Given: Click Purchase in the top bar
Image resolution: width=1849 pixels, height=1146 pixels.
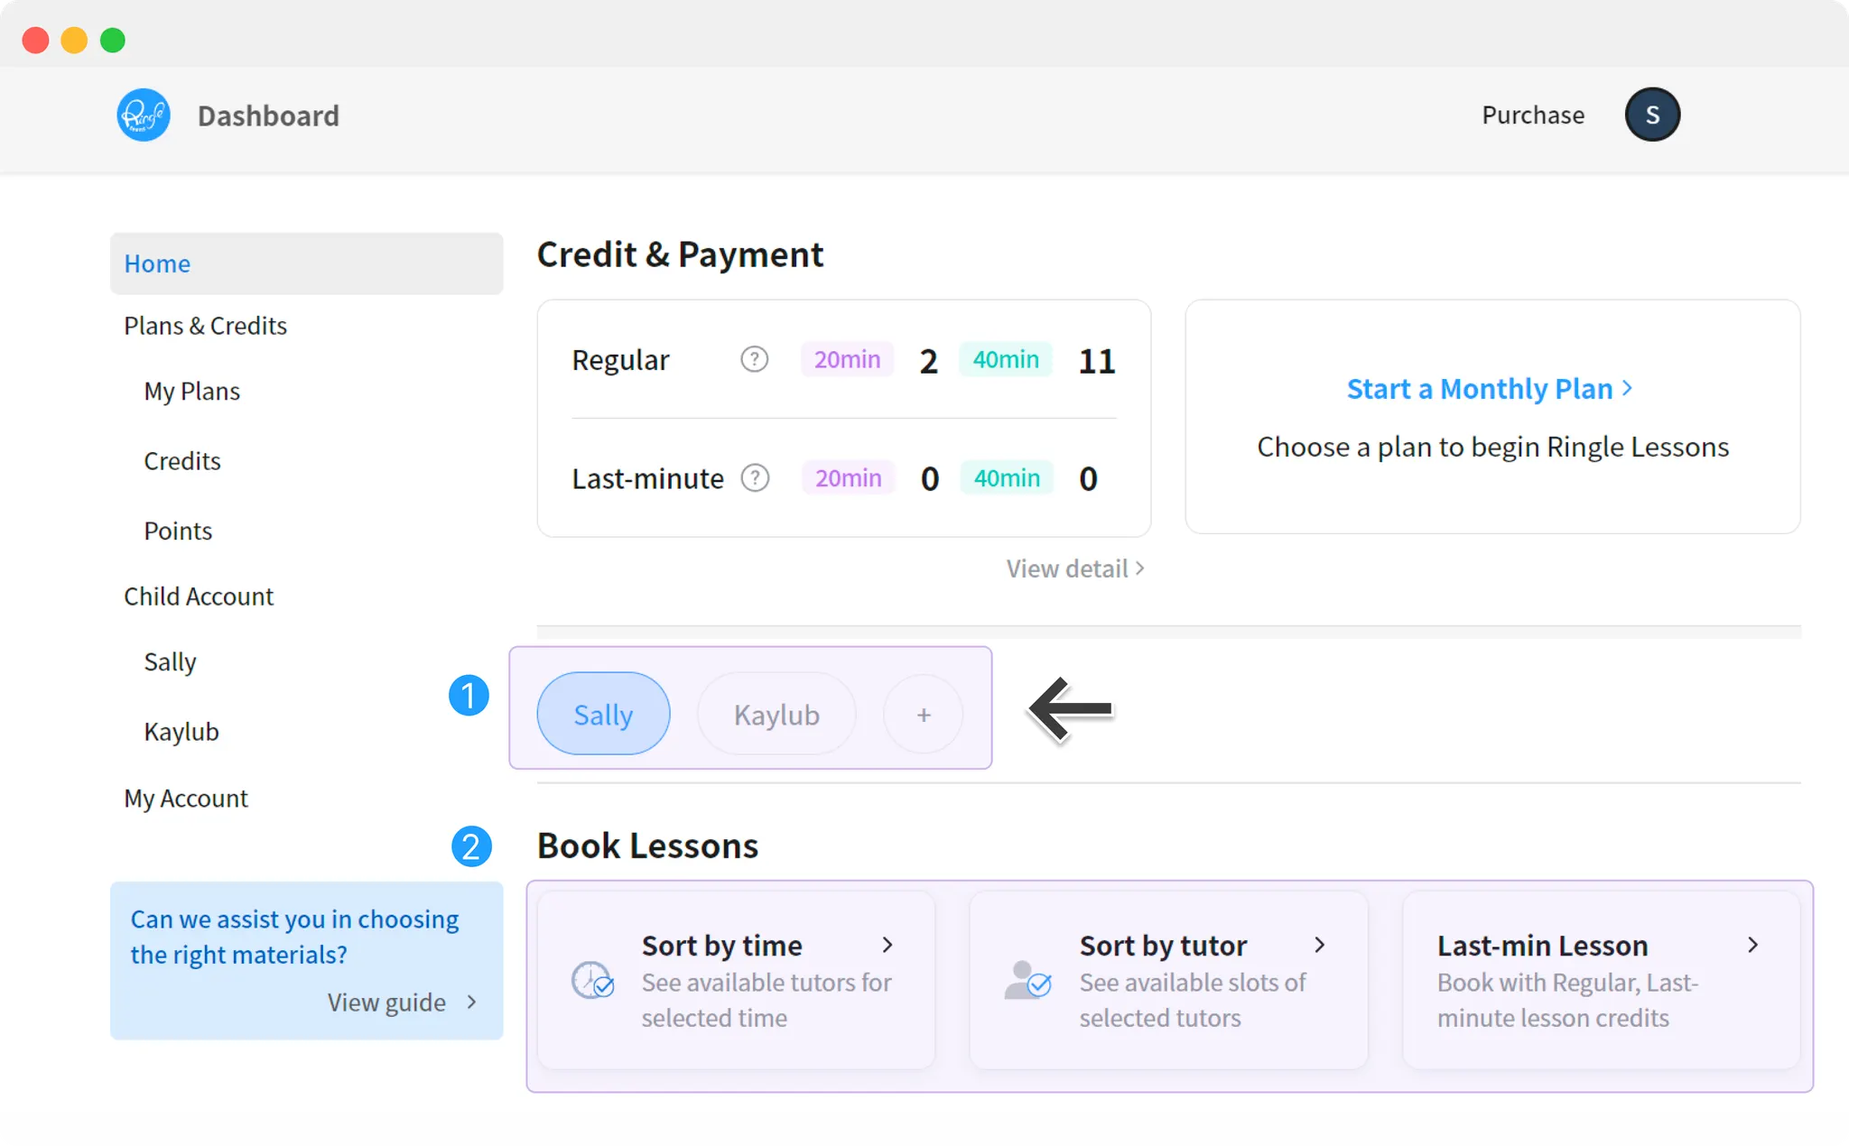Looking at the screenshot, I should pyautogui.click(x=1532, y=115).
